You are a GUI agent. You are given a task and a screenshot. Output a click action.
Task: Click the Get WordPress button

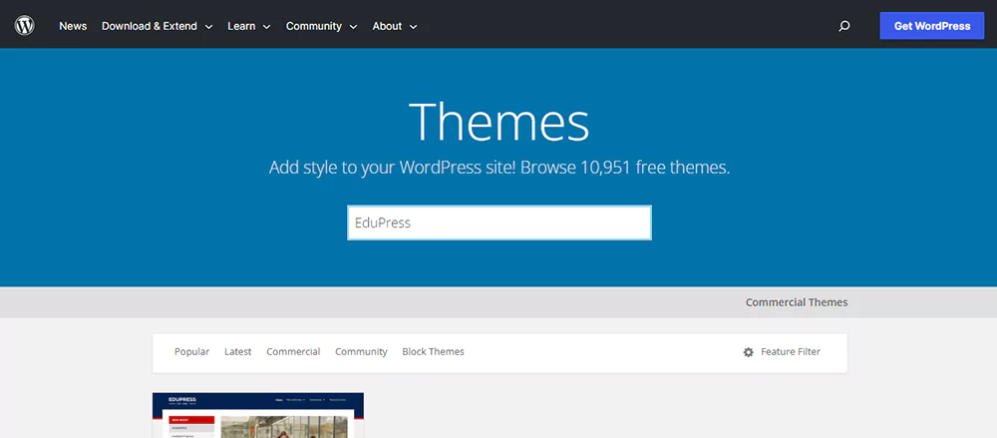932,26
